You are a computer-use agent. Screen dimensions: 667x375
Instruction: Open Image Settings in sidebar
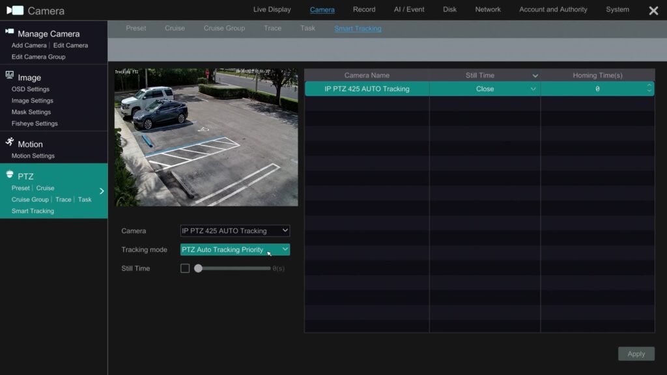coord(33,100)
